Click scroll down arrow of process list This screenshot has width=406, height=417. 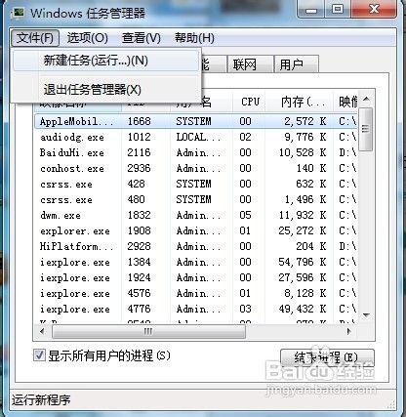[x=366, y=315]
